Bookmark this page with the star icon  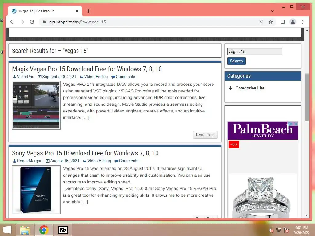(271, 22)
